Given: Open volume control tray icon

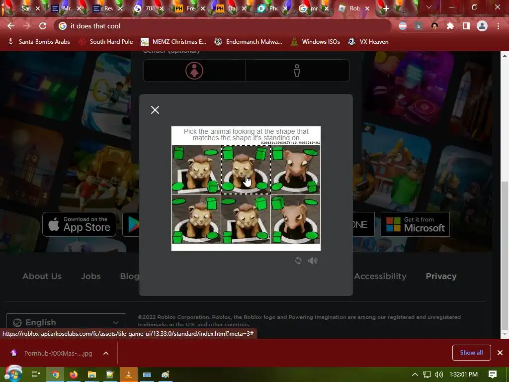Looking at the screenshot, I should click(438, 375).
